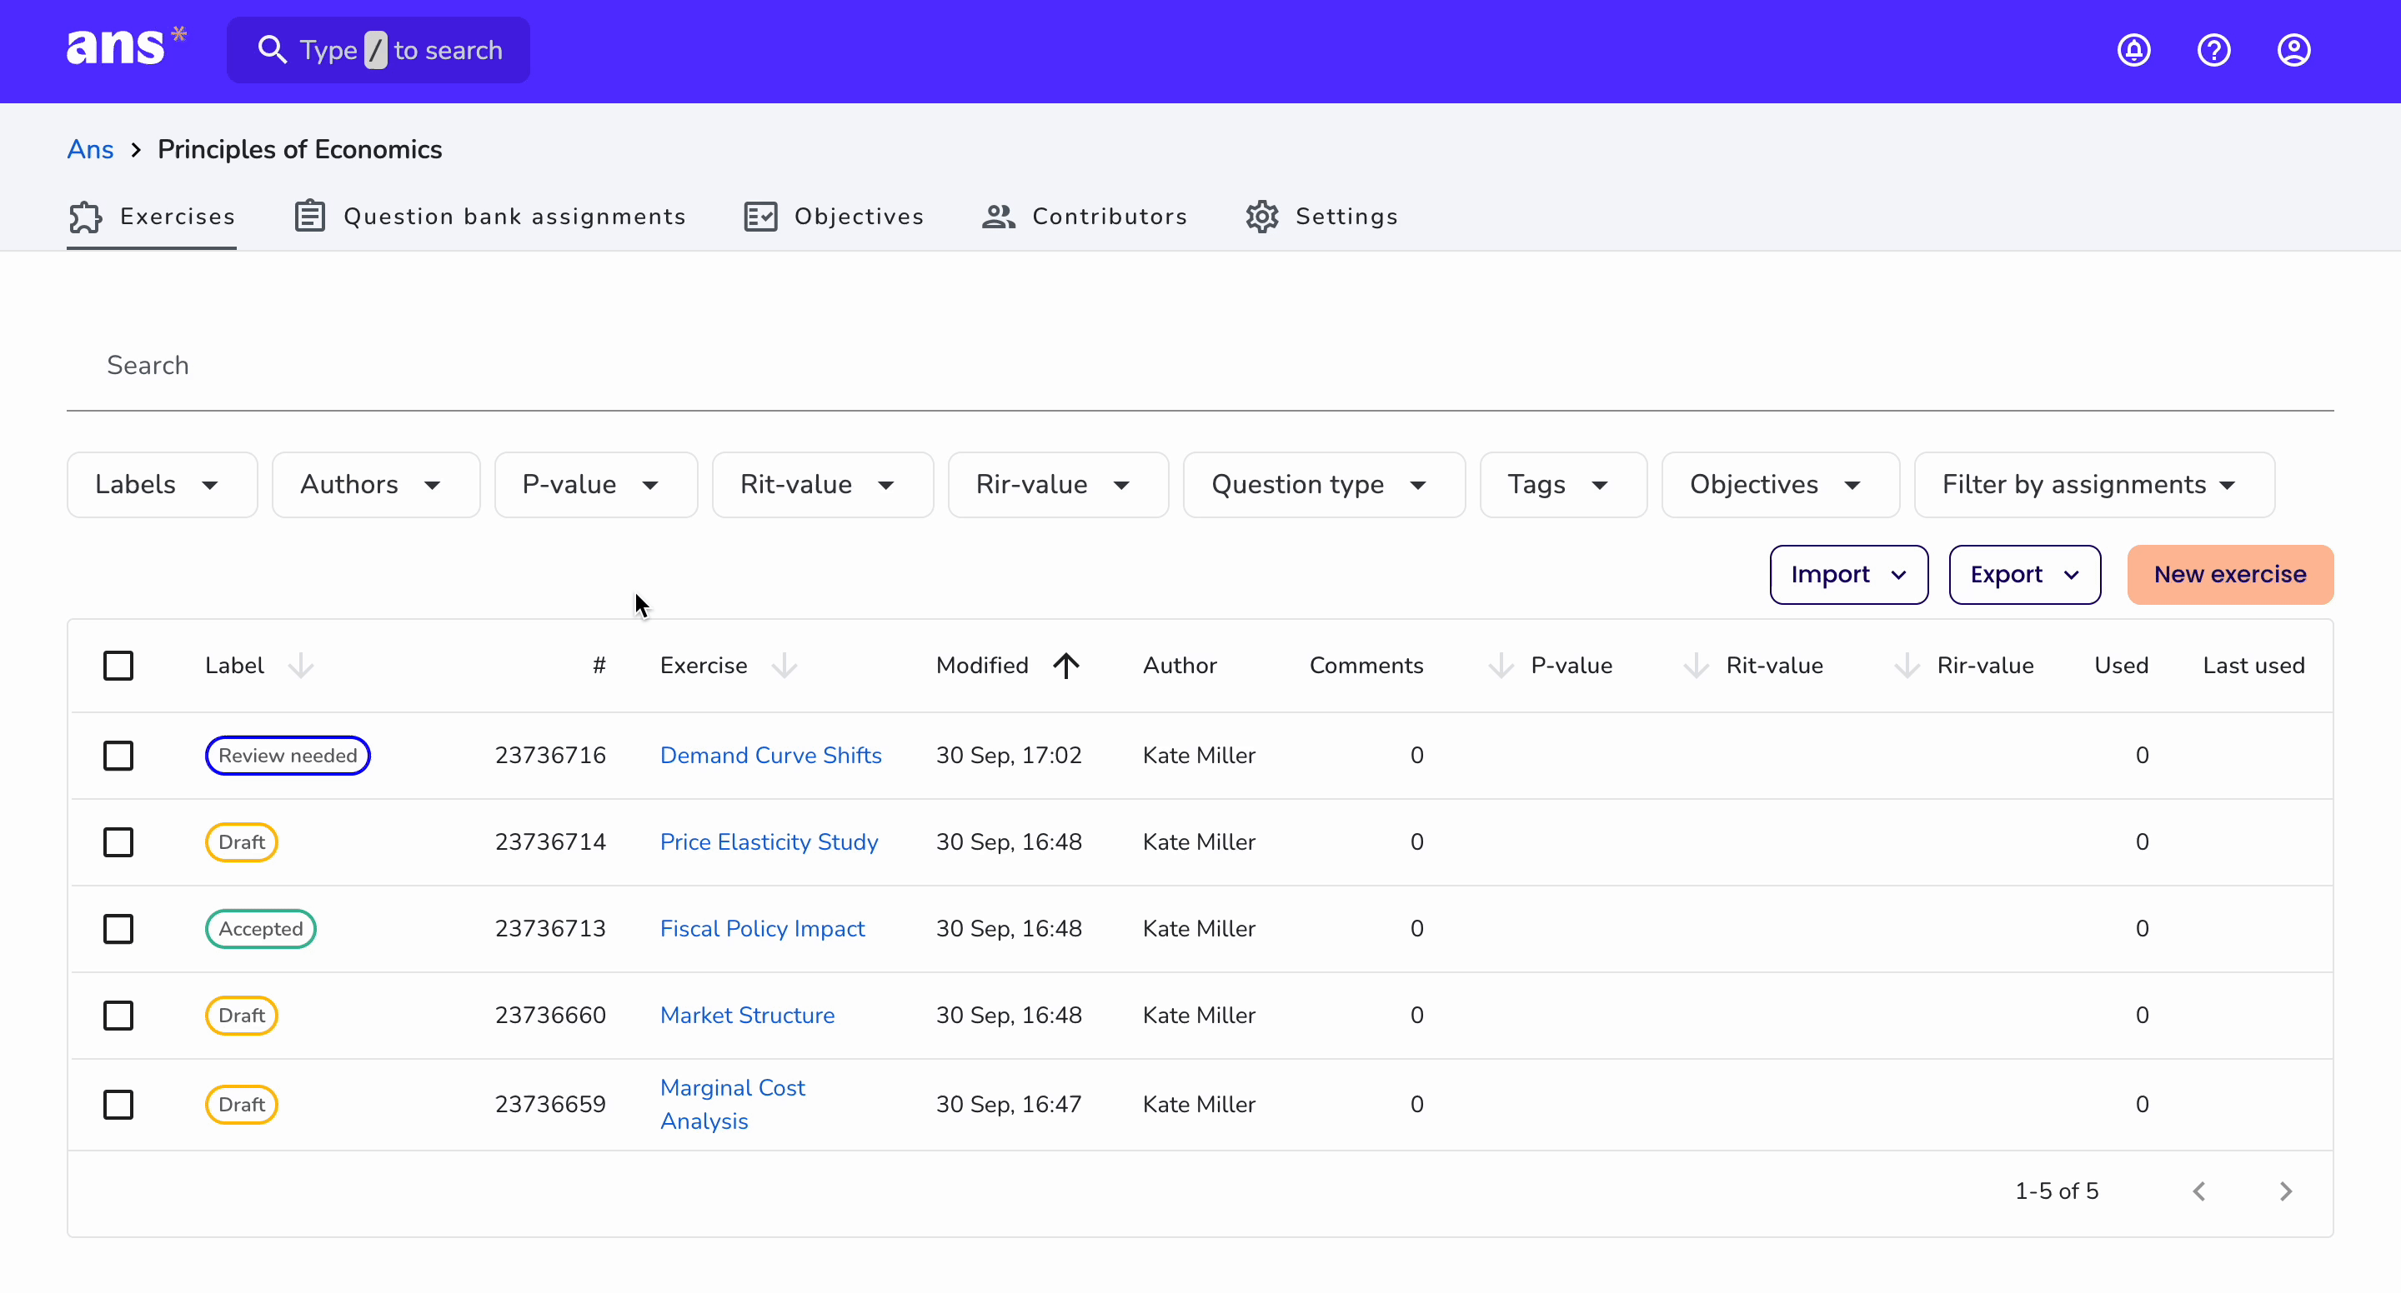Click the Draft badge for Price Elasticity Study
2401x1293 pixels.
pyautogui.click(x=242, y=842)
